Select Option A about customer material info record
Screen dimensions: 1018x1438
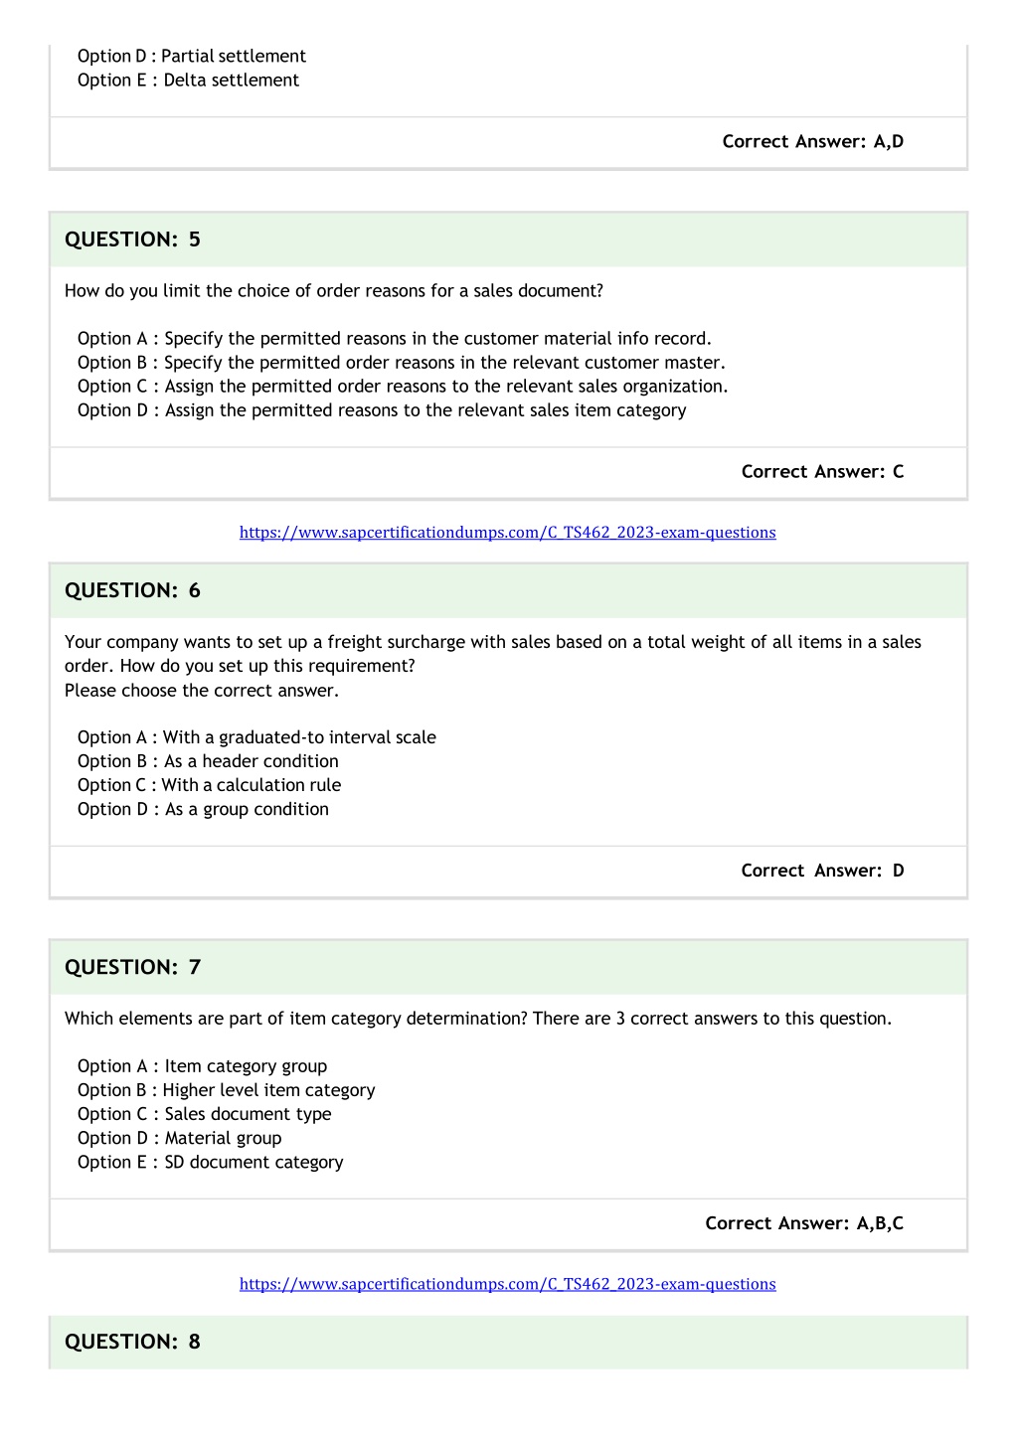pos(395,339)
